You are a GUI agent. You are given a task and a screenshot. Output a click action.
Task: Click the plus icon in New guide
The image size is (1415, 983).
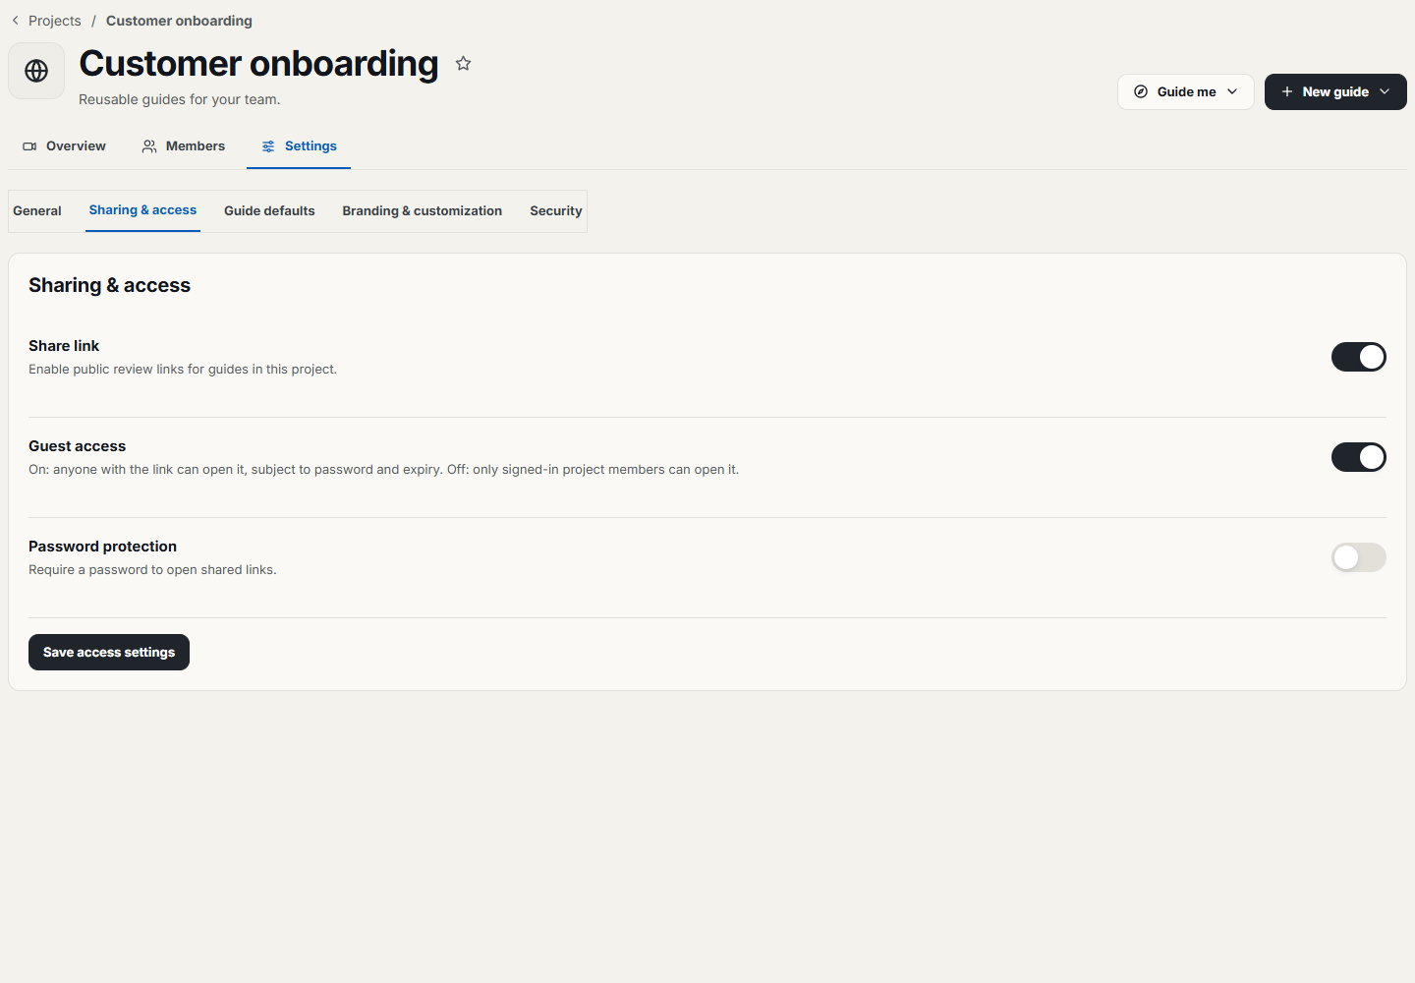[1287, 91]
